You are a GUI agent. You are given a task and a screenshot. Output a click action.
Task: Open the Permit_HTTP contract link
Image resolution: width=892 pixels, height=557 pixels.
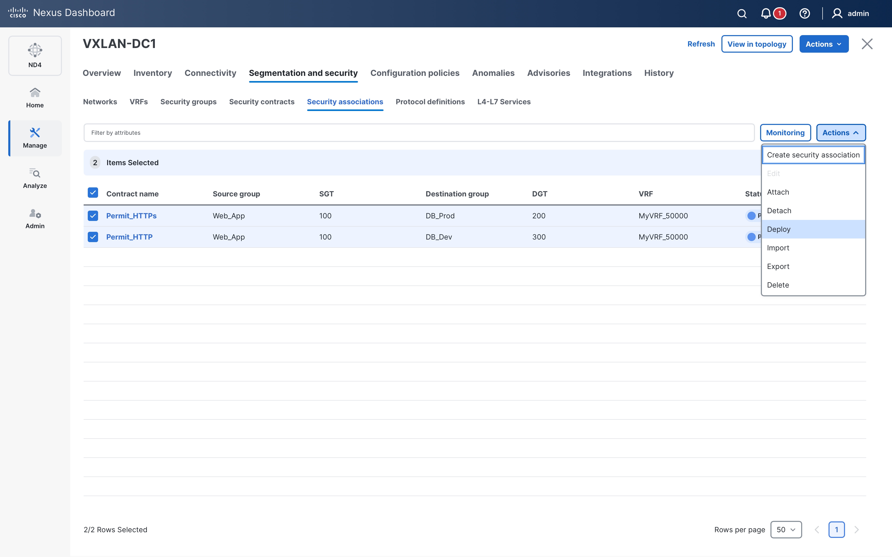pos(129,237)
